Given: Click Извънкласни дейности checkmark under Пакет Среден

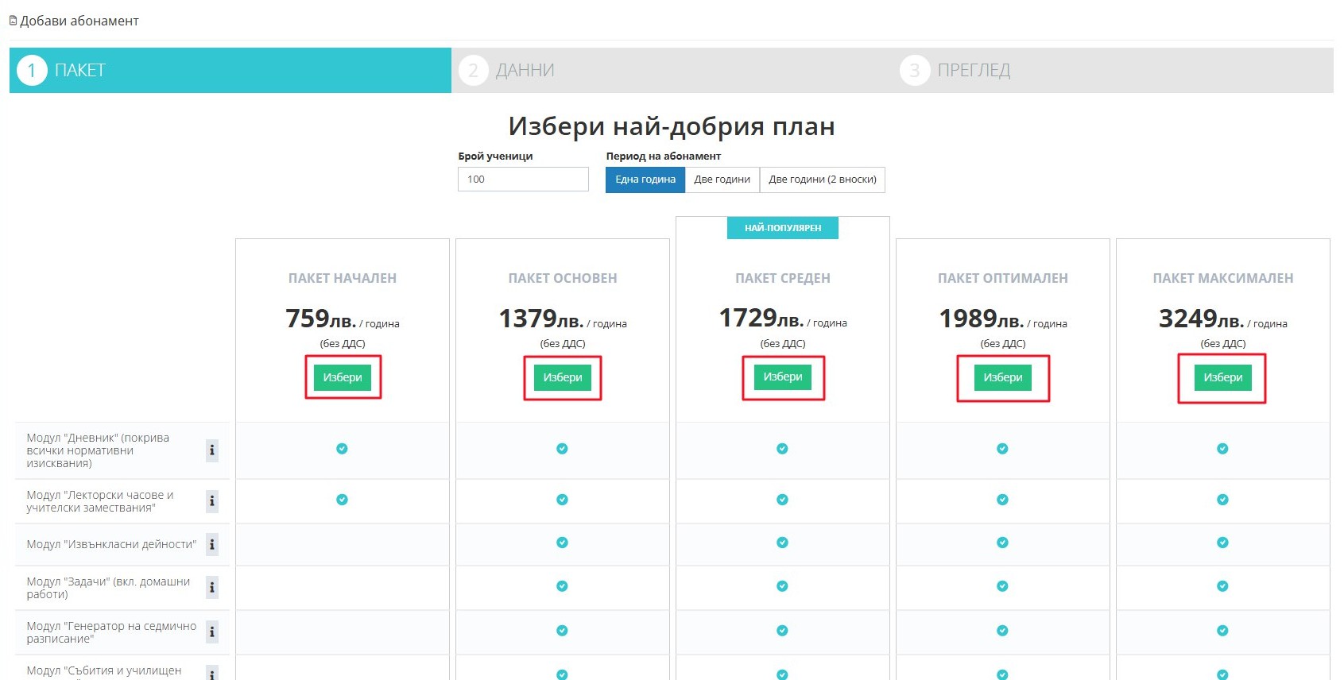Looking at the screenshot, I should [x=782, y=543].
